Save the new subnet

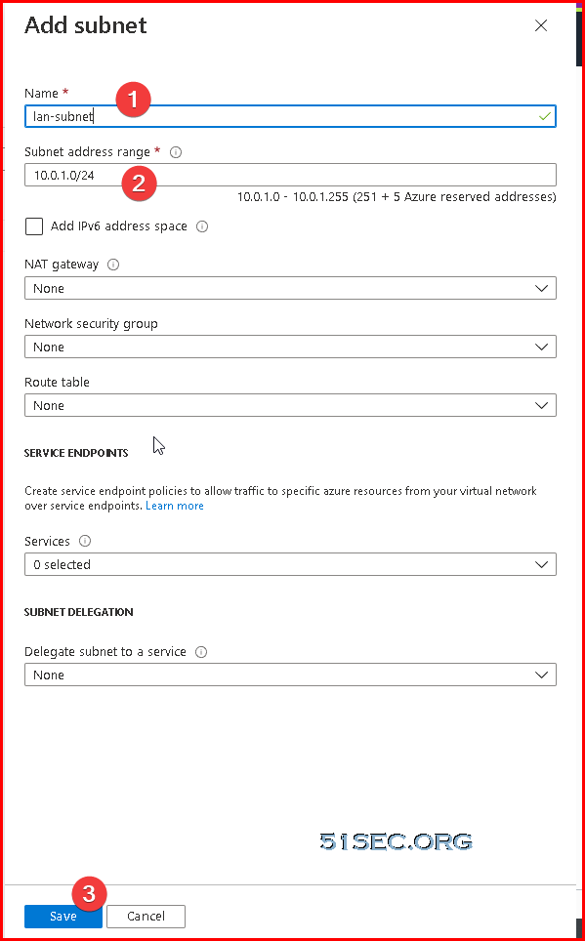click(63, 917)
